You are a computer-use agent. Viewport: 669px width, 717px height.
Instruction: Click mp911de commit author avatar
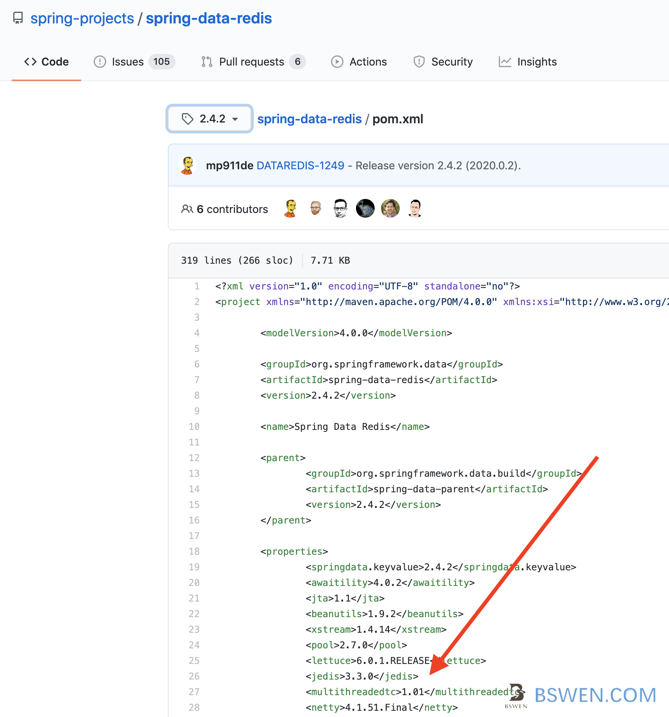[188, 165]
